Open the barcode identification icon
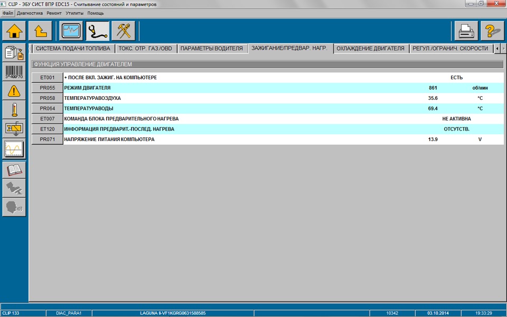This screenshot has width=507, height=317. 14,72
